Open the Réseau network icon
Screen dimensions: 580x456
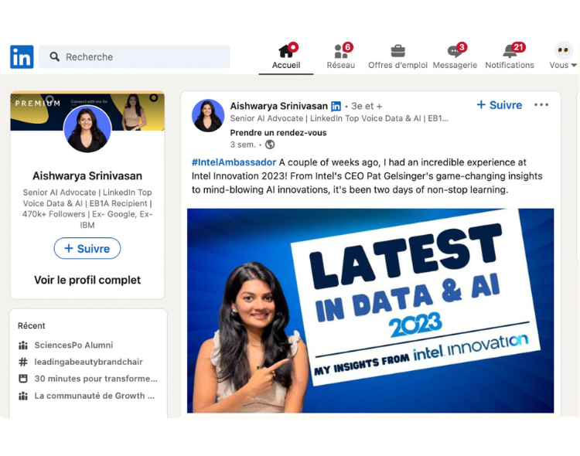tap(340, 52)
